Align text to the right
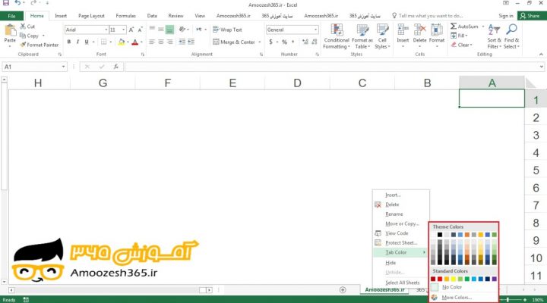 pos(170,42)
